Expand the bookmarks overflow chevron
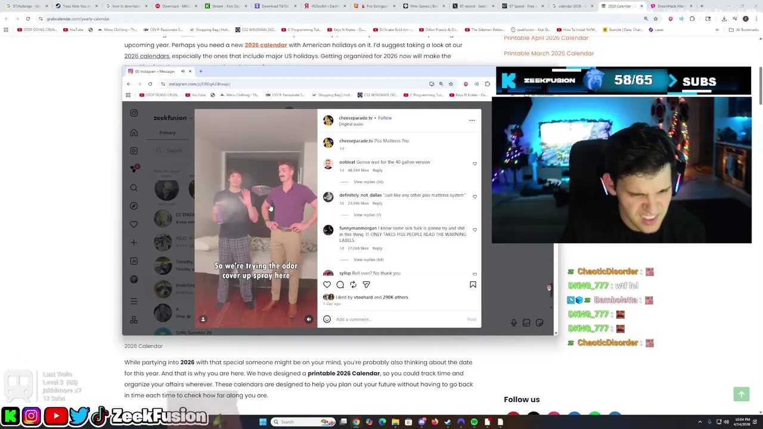 pyautogui.click(x=717, y=29)
